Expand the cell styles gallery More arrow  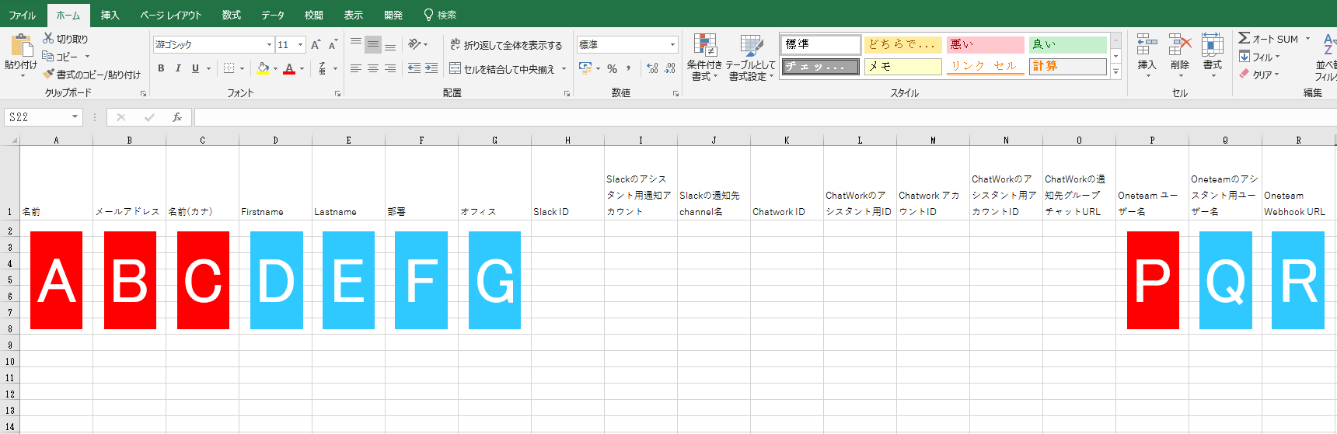pos(1115,71)
